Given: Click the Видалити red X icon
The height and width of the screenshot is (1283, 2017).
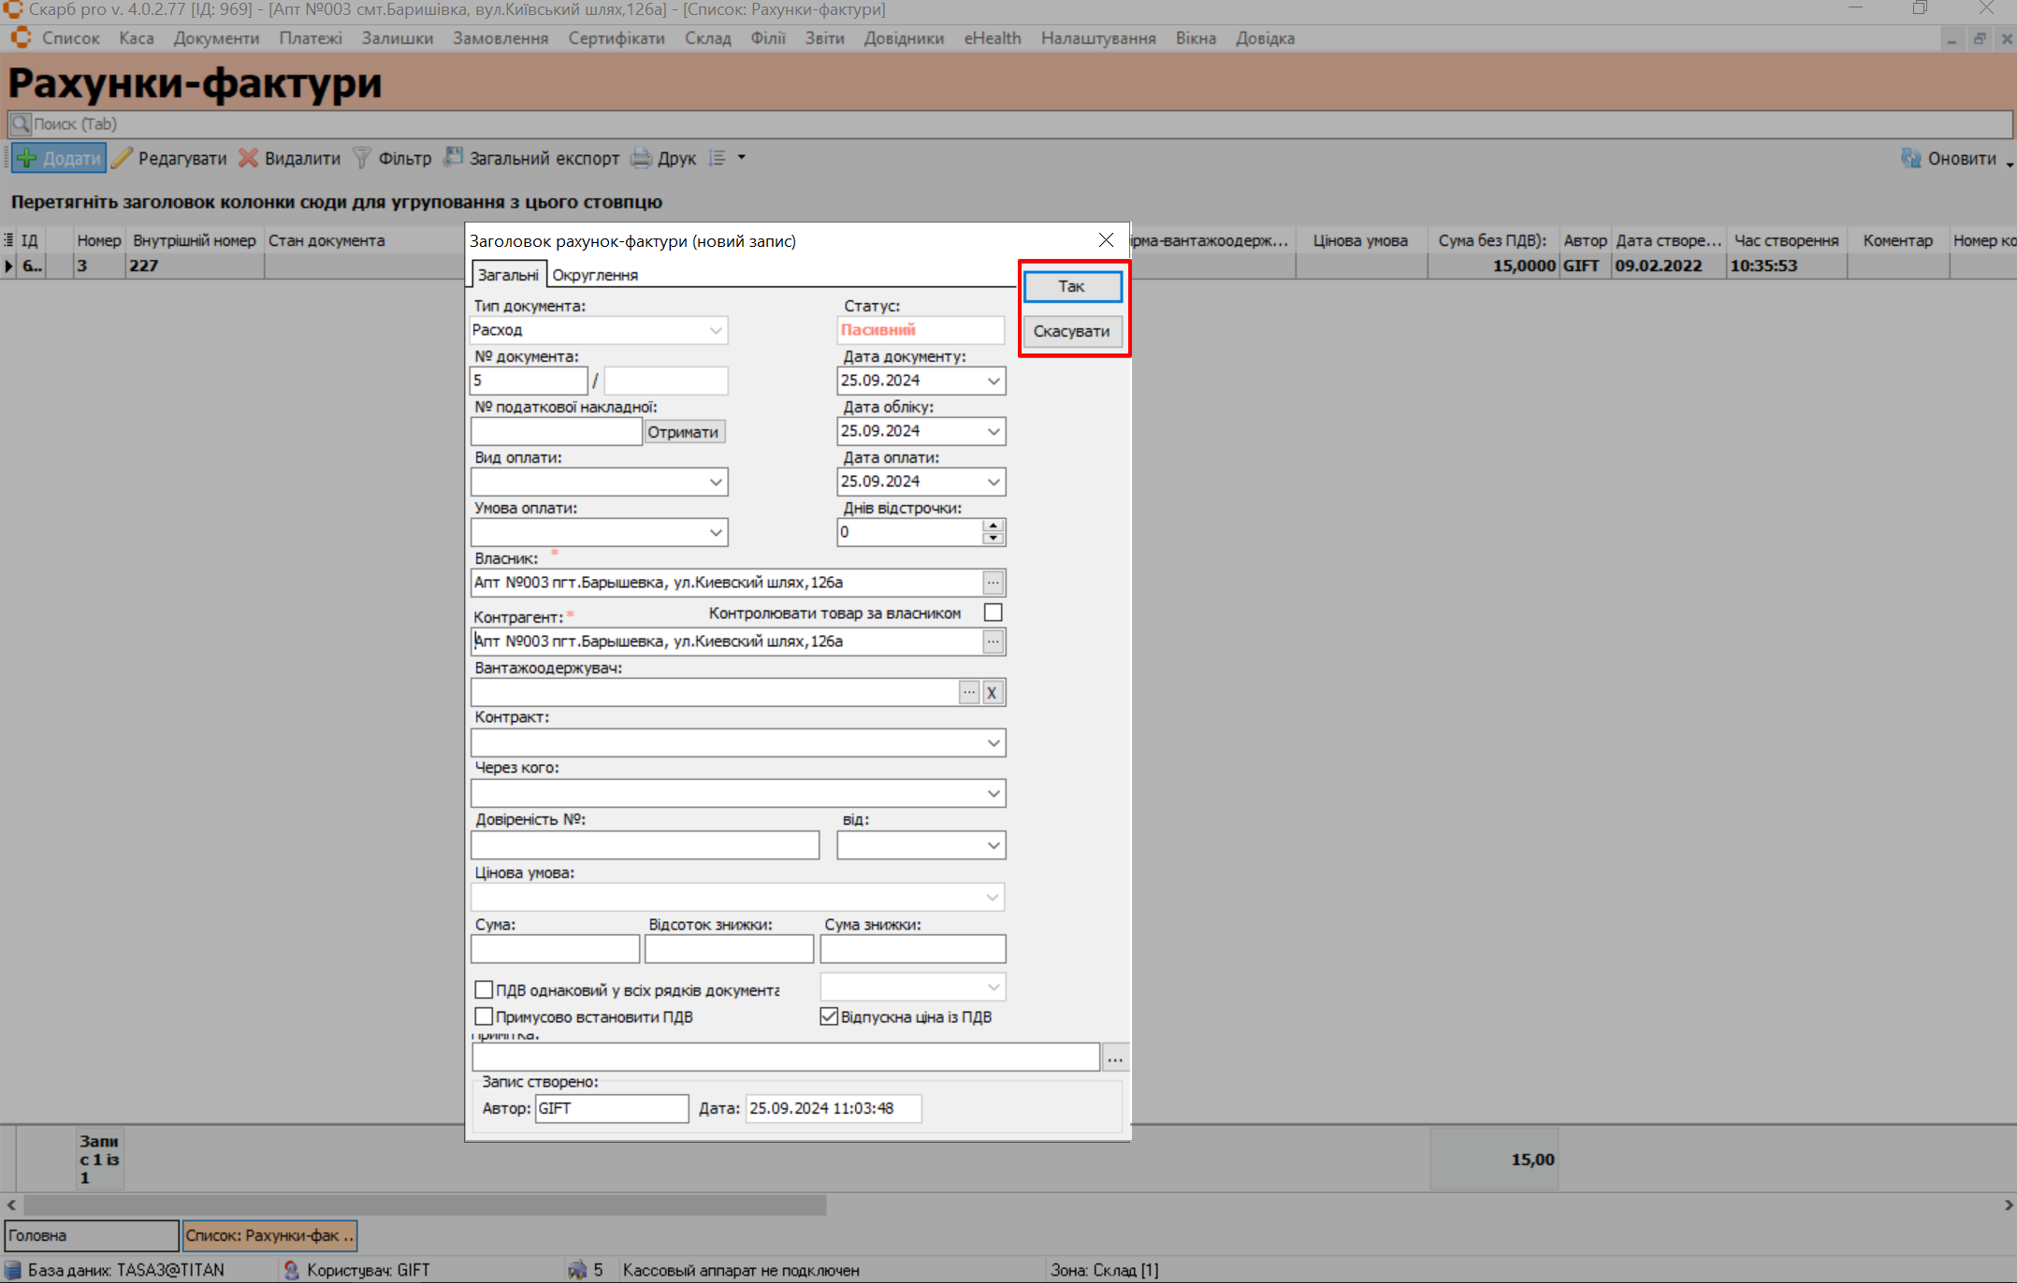Looking at the screenshot, I should coord(248,158).
